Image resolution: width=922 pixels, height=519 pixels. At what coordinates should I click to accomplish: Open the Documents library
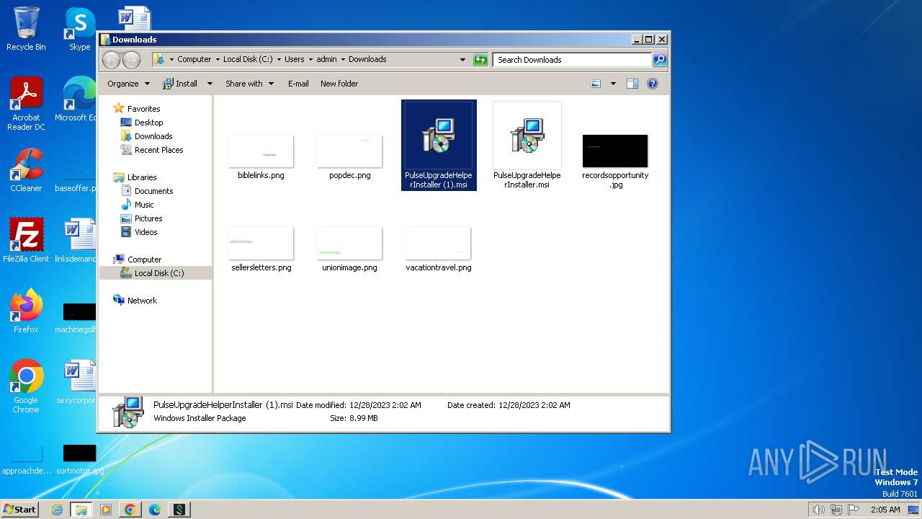[153, 191]
